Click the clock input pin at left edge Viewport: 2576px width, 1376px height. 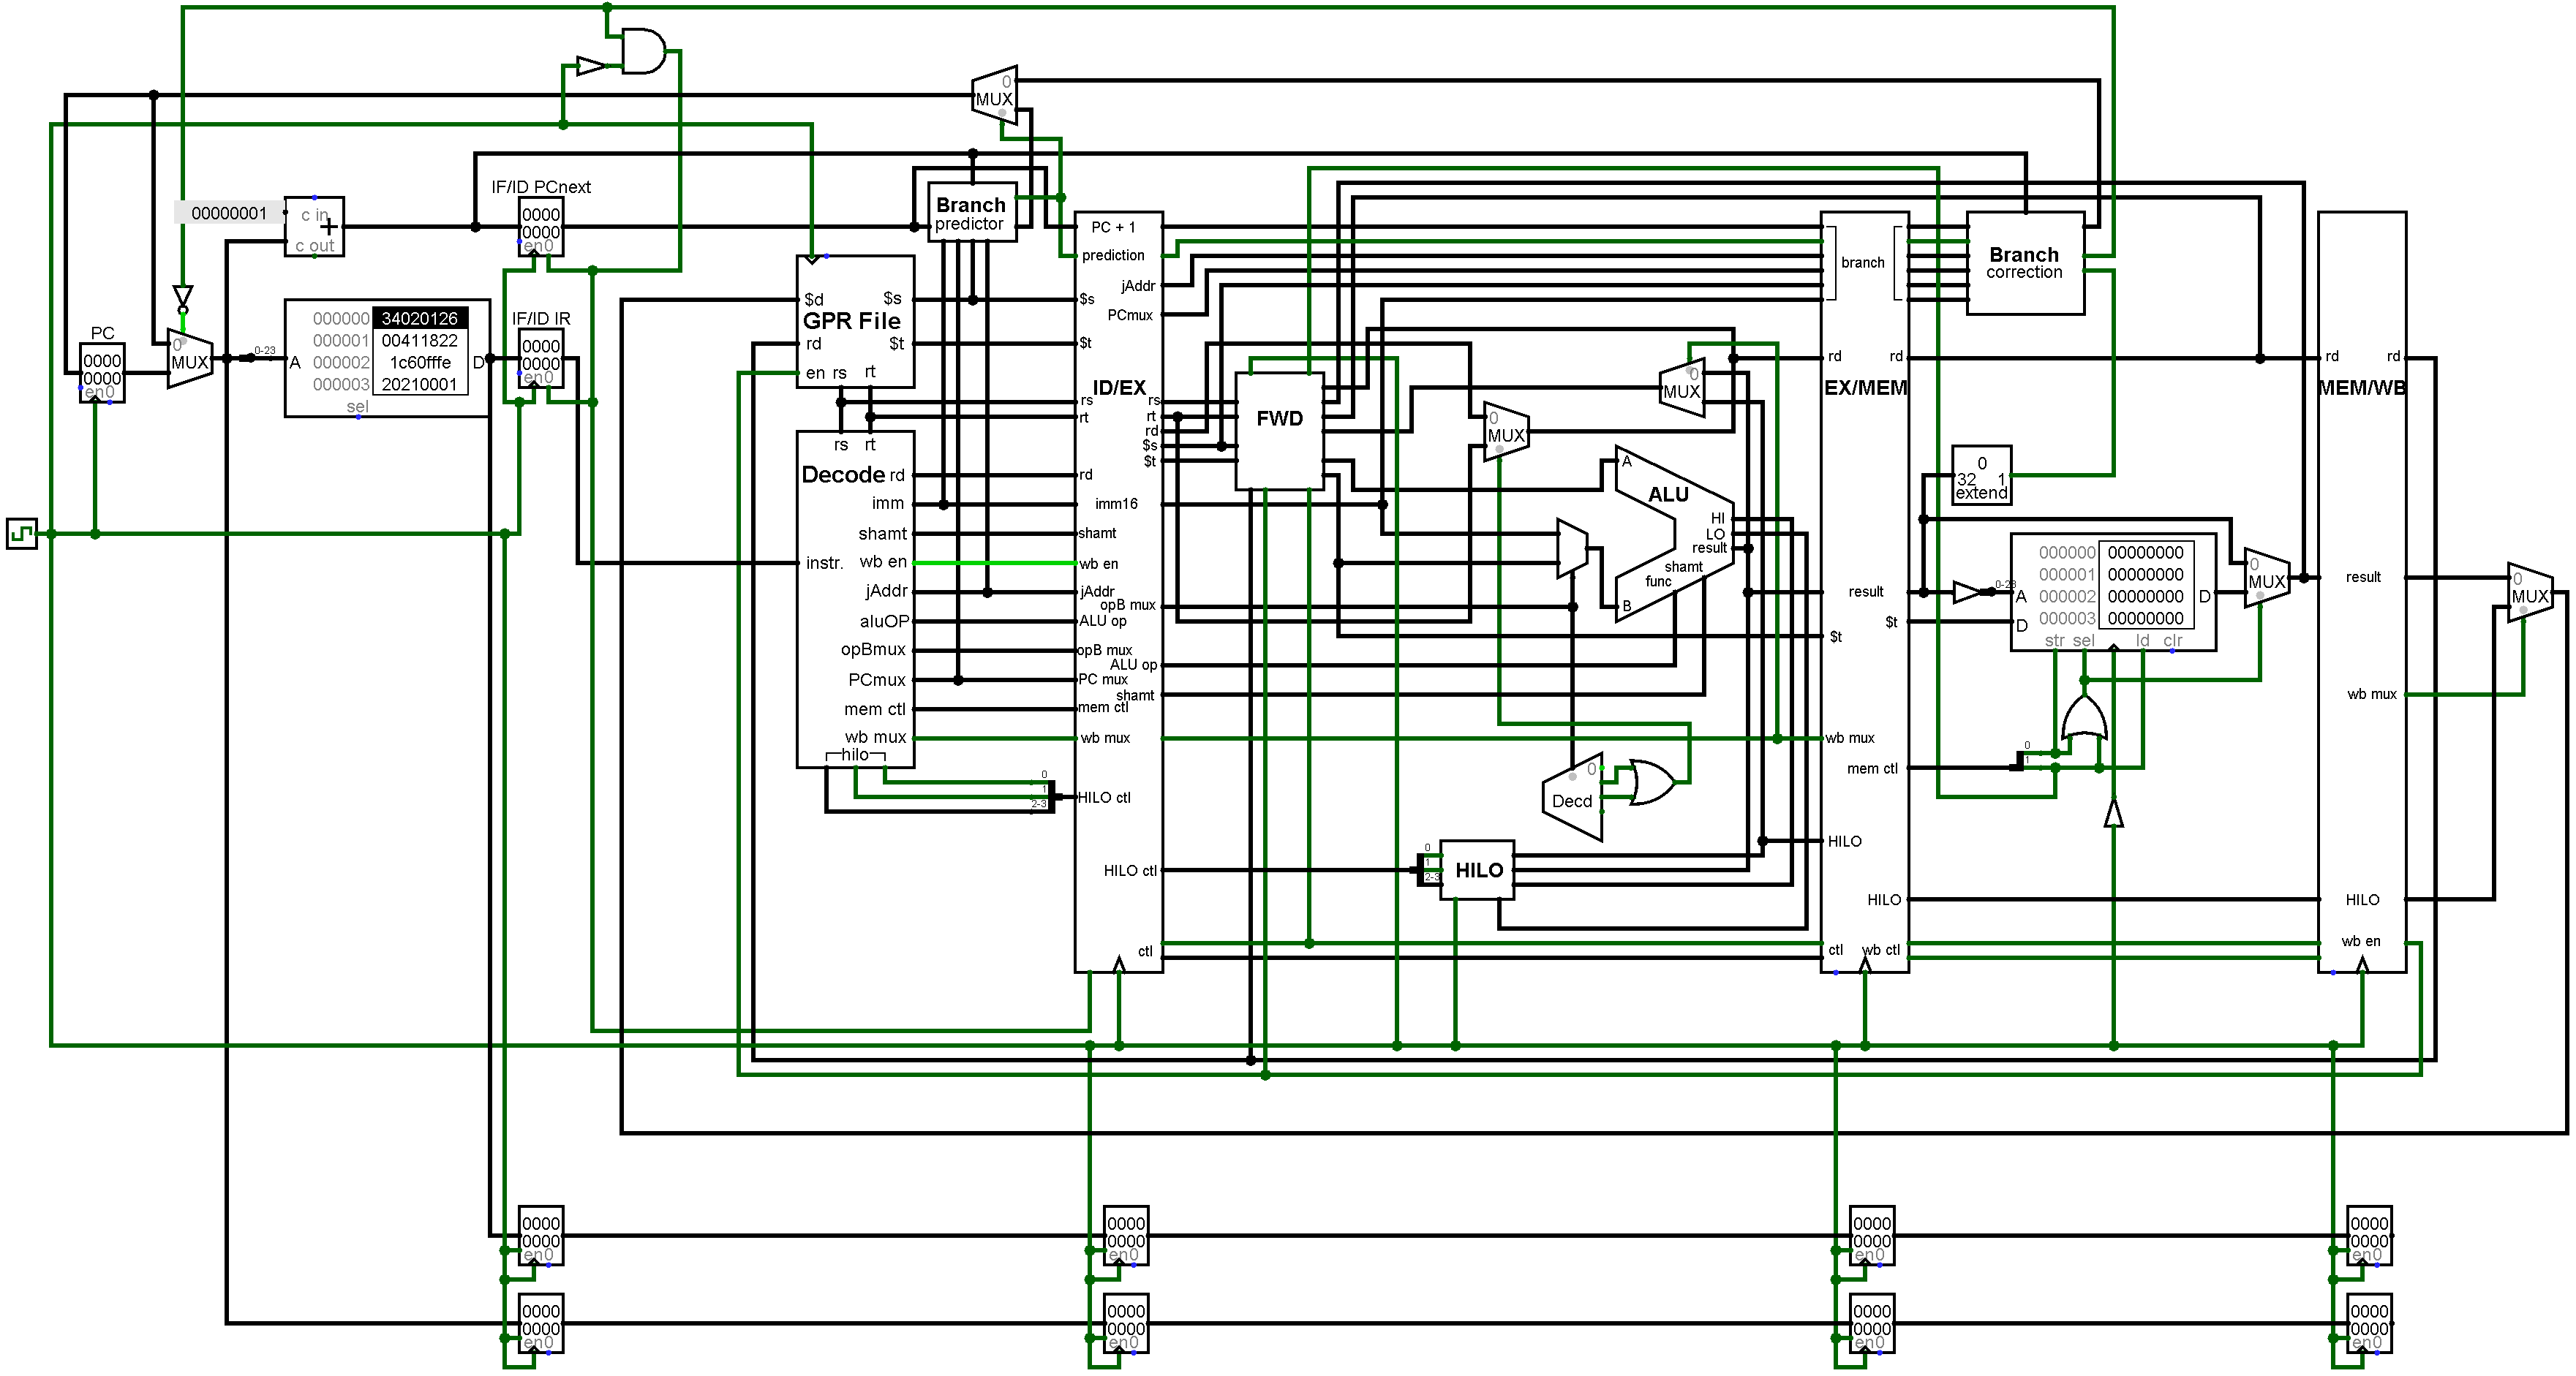pyautogui.click(x=22, y=533)
